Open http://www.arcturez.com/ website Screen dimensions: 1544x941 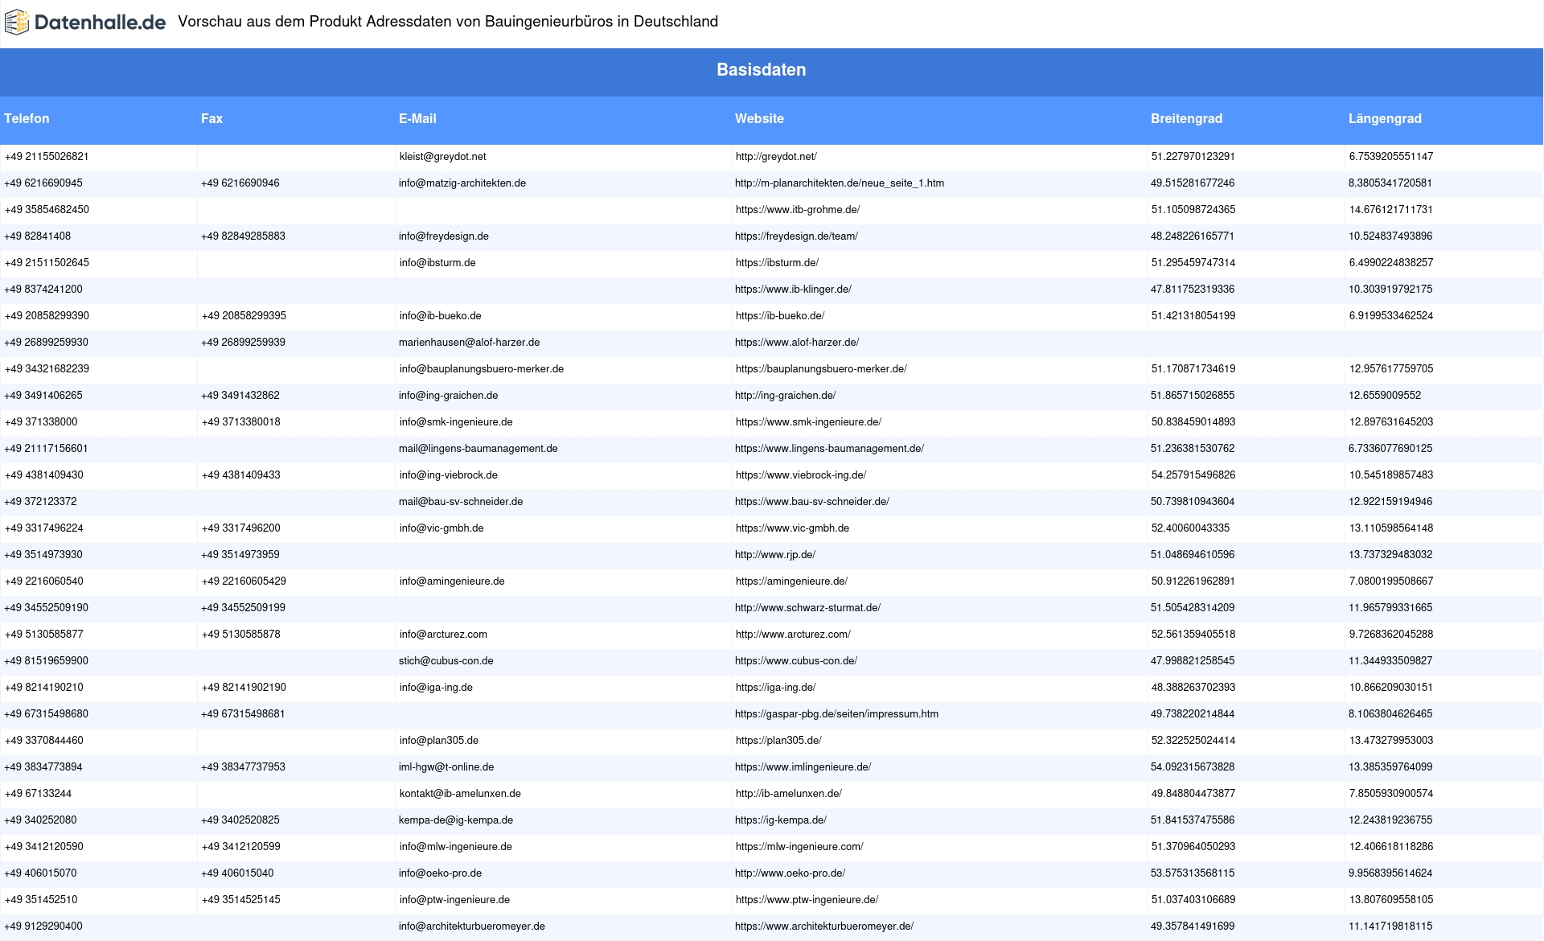tap(793, 635)
